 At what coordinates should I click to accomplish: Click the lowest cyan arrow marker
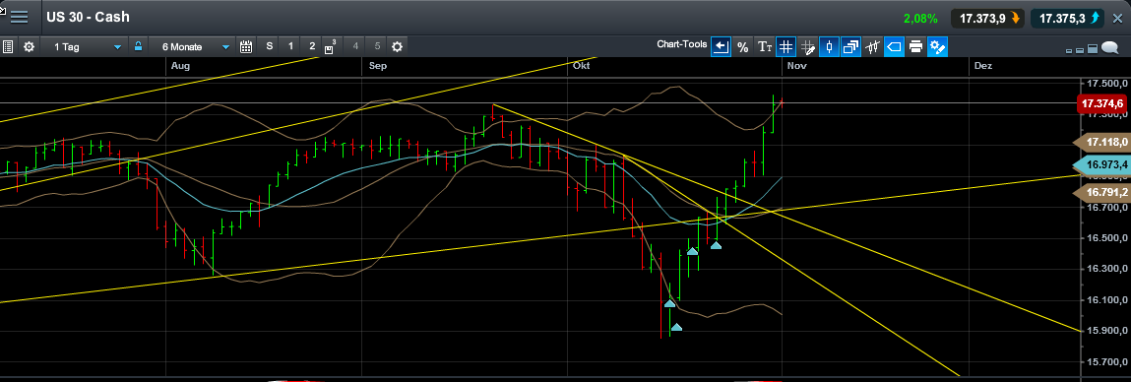(x=676, y=327)
